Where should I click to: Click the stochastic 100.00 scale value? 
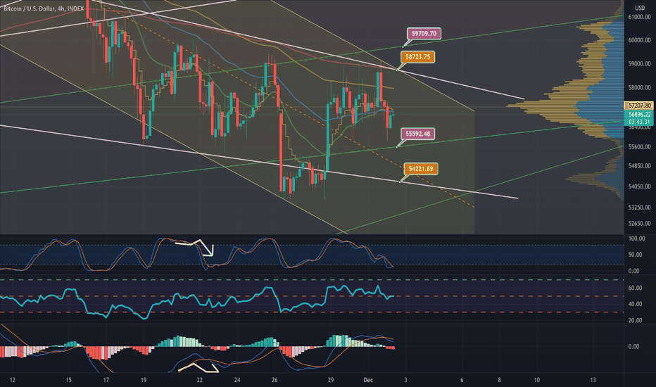click(636, 239)
